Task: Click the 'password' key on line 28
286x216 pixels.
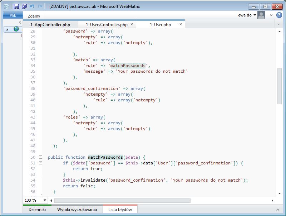Action: (x=75, y=31)
